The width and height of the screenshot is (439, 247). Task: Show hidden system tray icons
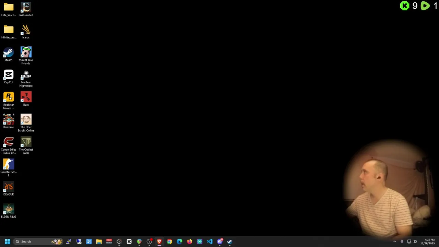[394, 242]
